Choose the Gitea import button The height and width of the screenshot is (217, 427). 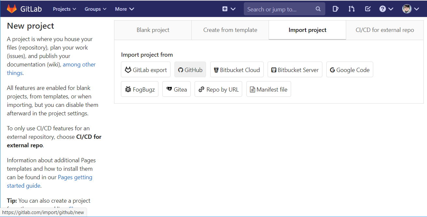click(x=176, y=89)
